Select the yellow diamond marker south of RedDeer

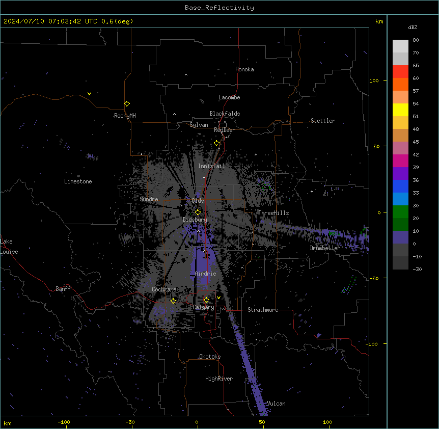pos(217,143)
